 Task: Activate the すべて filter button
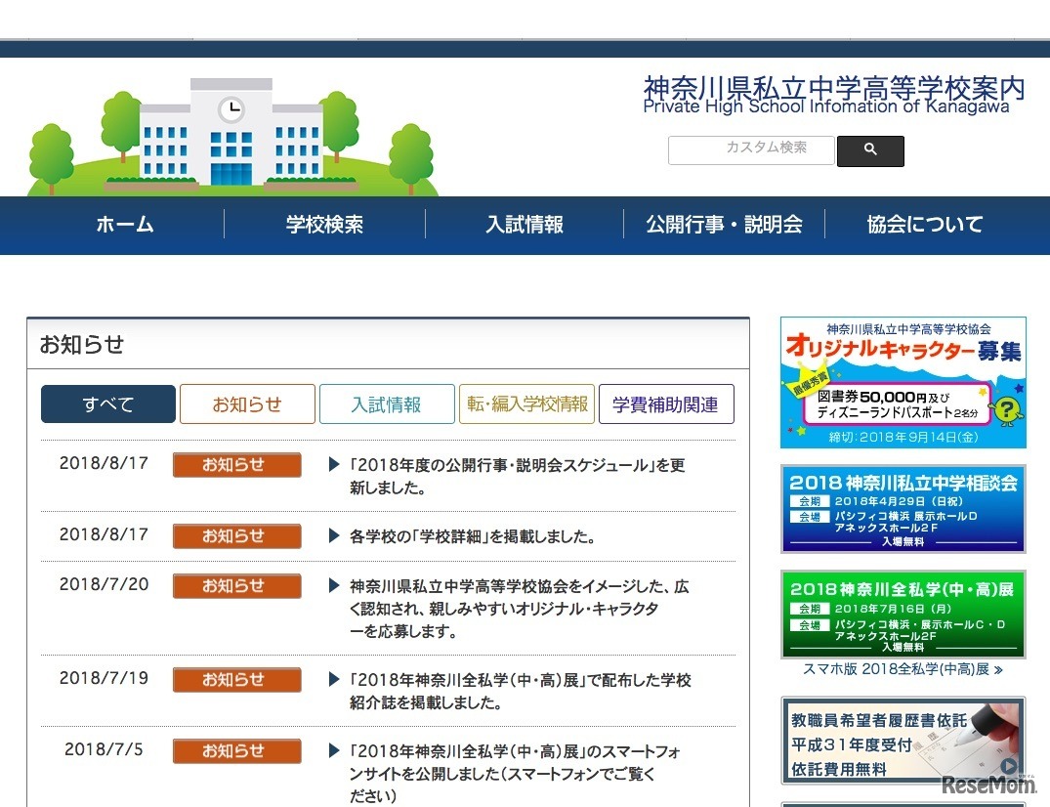coord(107,403)
